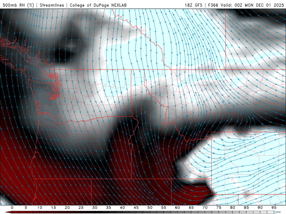286x214 pixels.
Task: Click the '18Z GFS' model run label
Action: coord(193,5)
